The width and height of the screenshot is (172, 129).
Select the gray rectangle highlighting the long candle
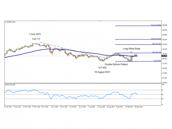[x=131, y=58]
